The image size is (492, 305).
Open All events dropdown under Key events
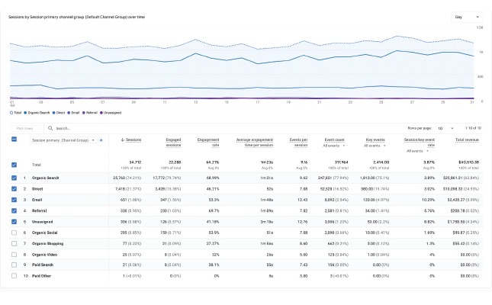pyautogui.click(x=375, y=146)
